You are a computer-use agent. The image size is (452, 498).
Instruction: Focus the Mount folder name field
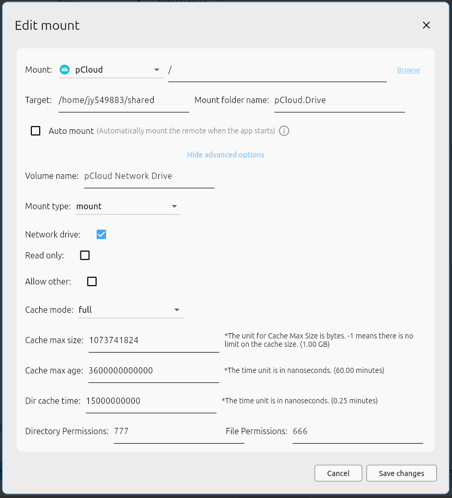click(339, 100)
